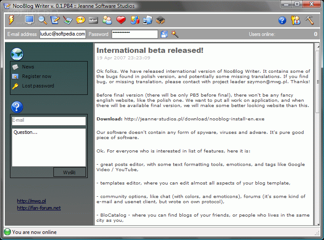Viewport: 324px width, 240px height.
Task: Open help via the blue question mark toolbar icon
Action: point(282,20)
